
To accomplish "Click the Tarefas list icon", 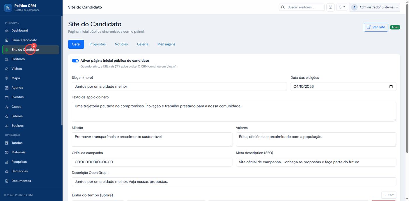I will coord(7,143).
